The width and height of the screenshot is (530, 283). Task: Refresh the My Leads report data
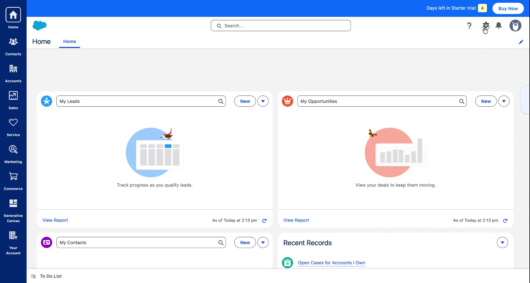pos(264,220)
